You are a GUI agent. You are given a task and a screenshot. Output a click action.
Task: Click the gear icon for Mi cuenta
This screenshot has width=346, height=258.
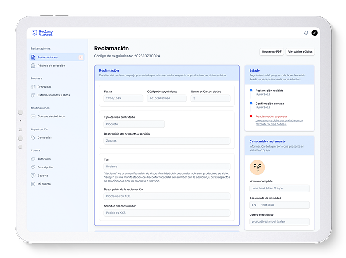tap(33, 184)
